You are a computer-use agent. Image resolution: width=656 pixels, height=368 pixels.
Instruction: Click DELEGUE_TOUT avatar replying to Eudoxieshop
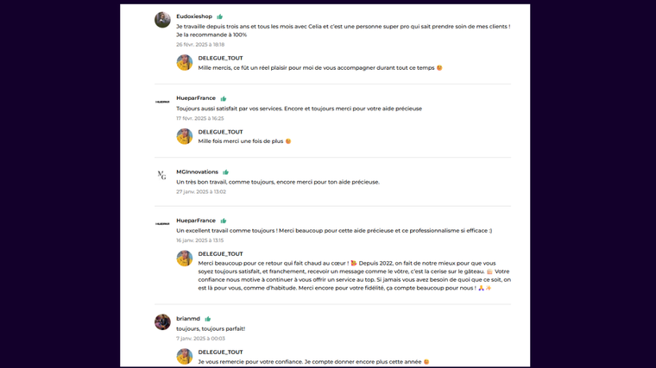click(x=185, y=63)
